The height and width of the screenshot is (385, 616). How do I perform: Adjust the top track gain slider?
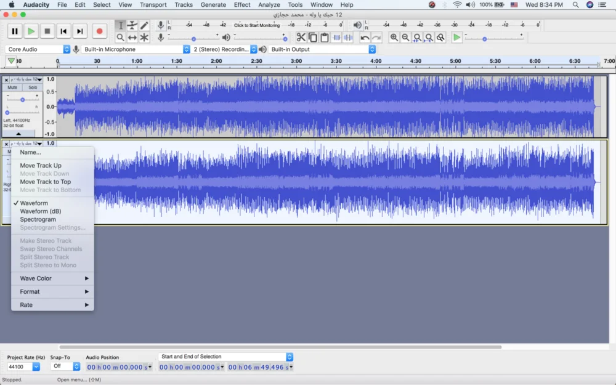tap(22, 100)
